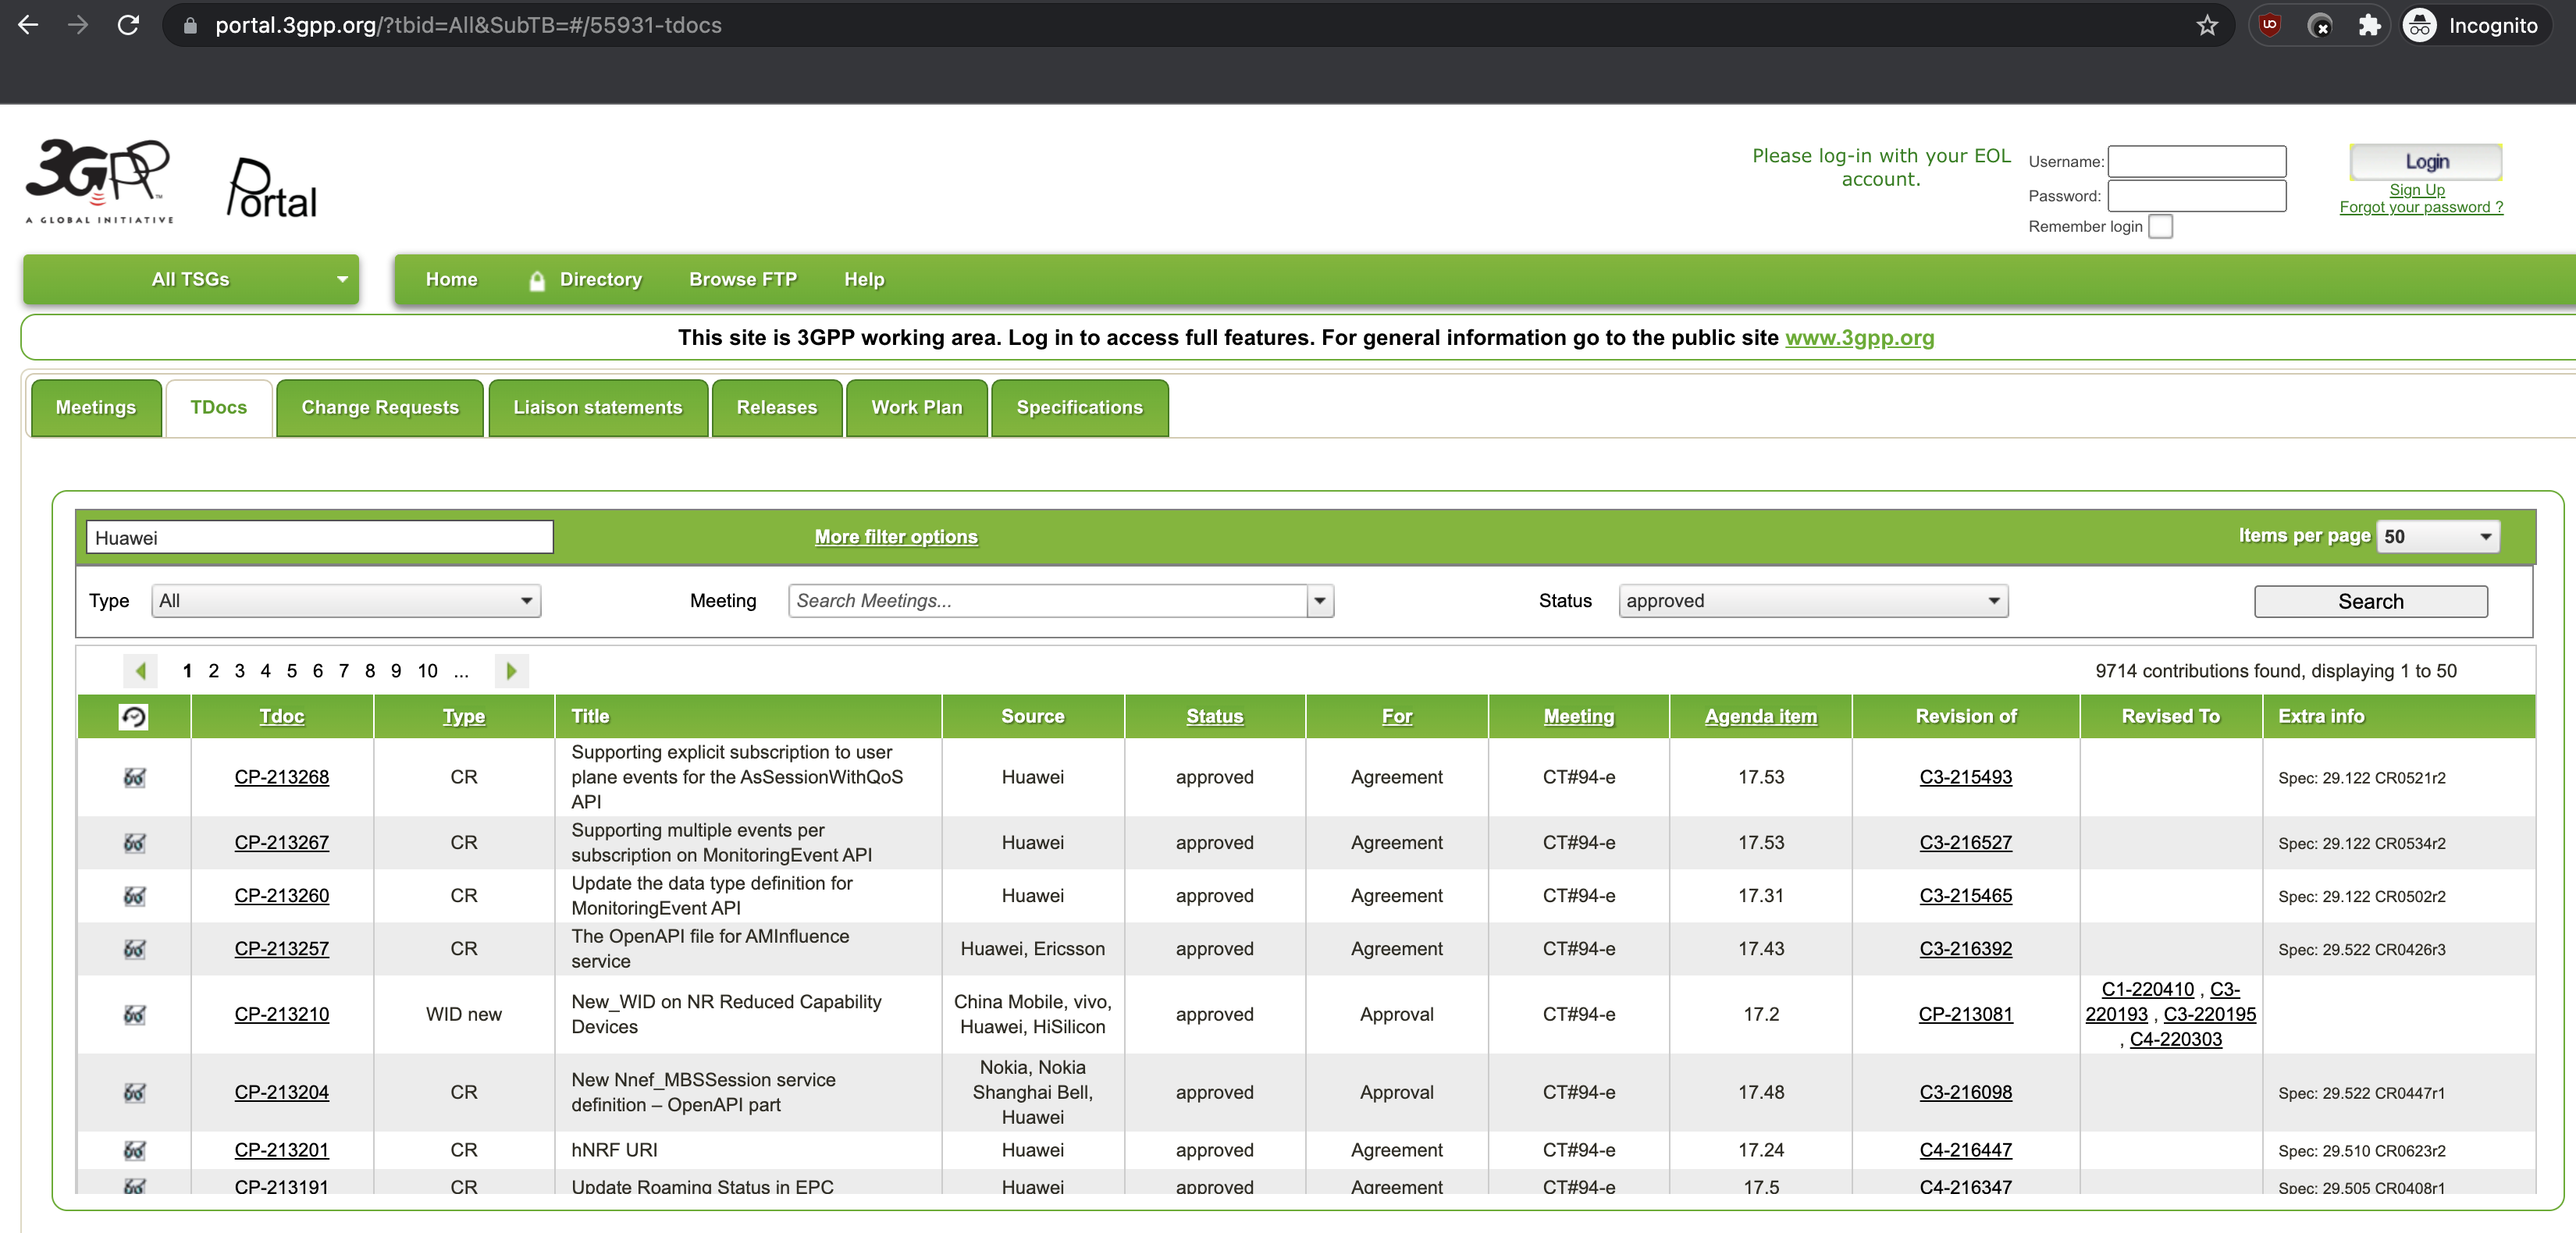
Task: Click Forgot your password link
Action: 2421,207
